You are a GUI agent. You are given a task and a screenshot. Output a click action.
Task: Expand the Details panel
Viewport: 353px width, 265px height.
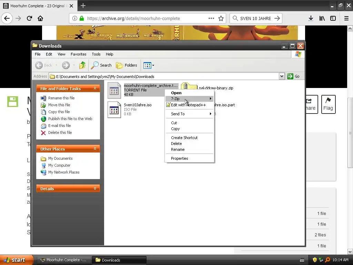coord(95,188)
